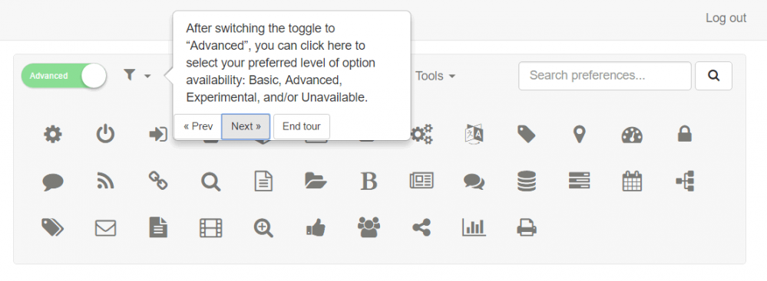The width and height of the screenshot is (767, 281).
Task: Open the RSS feed icon
Action: [x=105, y=181]
